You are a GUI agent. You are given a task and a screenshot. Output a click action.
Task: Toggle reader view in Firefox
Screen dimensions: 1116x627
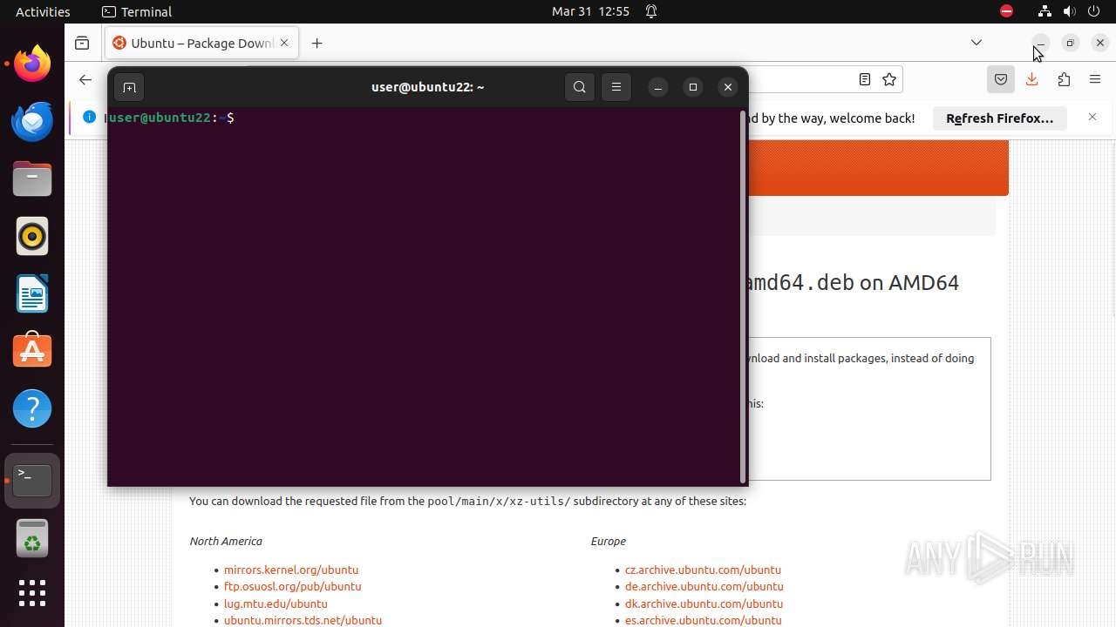865,79
